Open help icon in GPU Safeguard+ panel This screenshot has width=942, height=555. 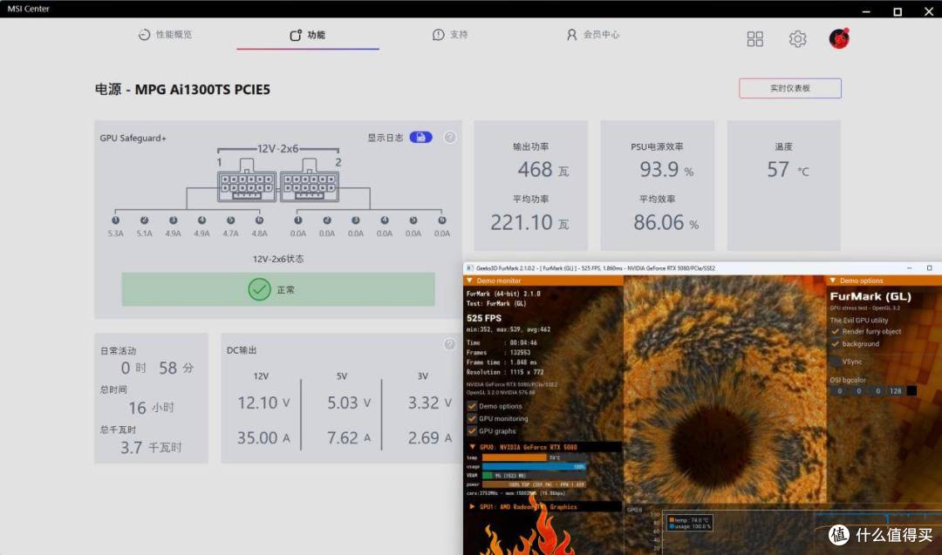pyautogui.click(x=449, y=138)
